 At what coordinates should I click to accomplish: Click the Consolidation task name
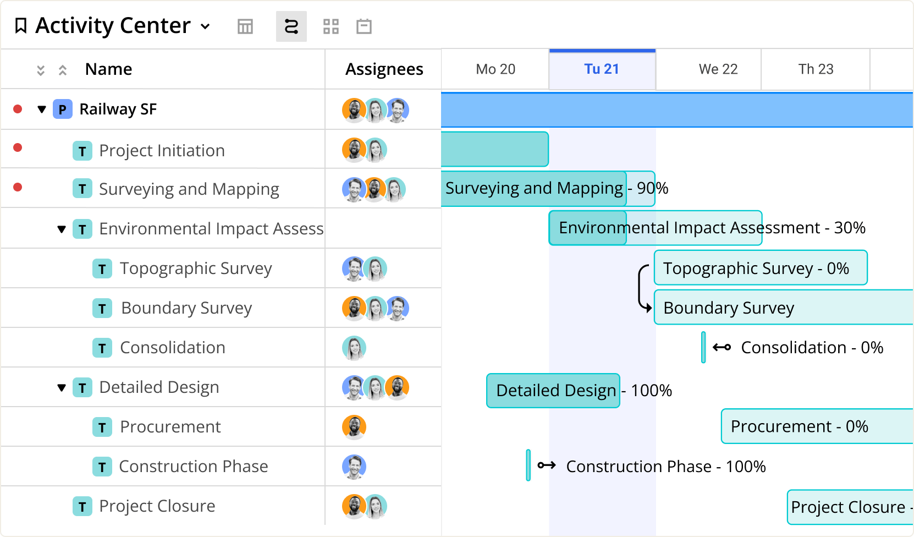click(172, 347)
